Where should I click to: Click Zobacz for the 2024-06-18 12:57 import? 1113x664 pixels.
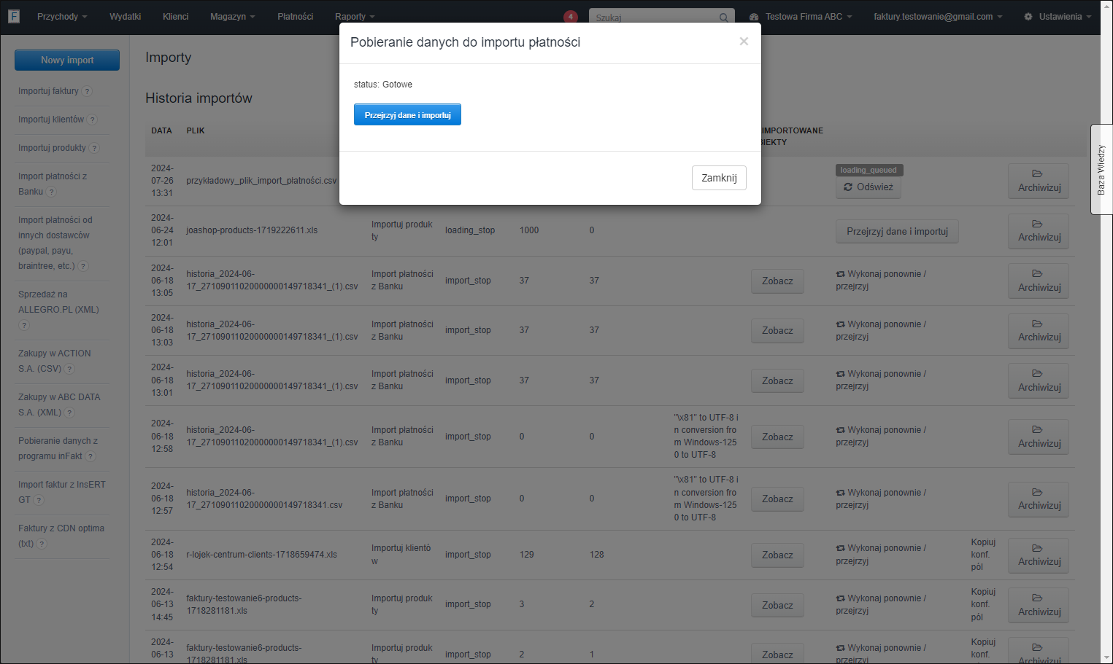click(777, 499)
